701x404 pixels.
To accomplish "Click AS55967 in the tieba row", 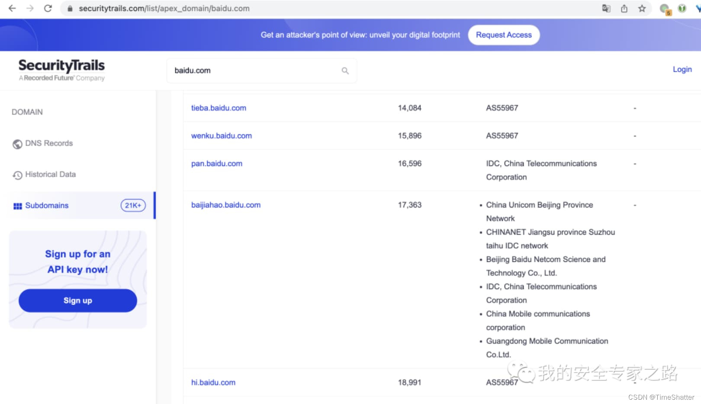I will click(x=502, y=108).
